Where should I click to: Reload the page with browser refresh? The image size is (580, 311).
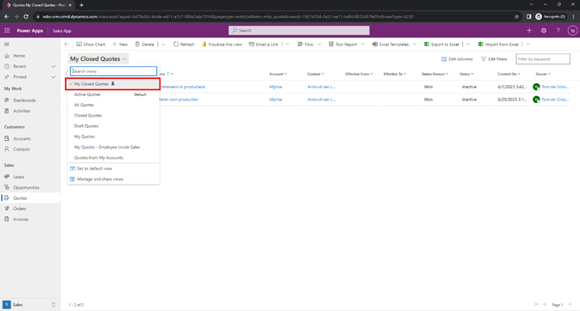[26, 17]
